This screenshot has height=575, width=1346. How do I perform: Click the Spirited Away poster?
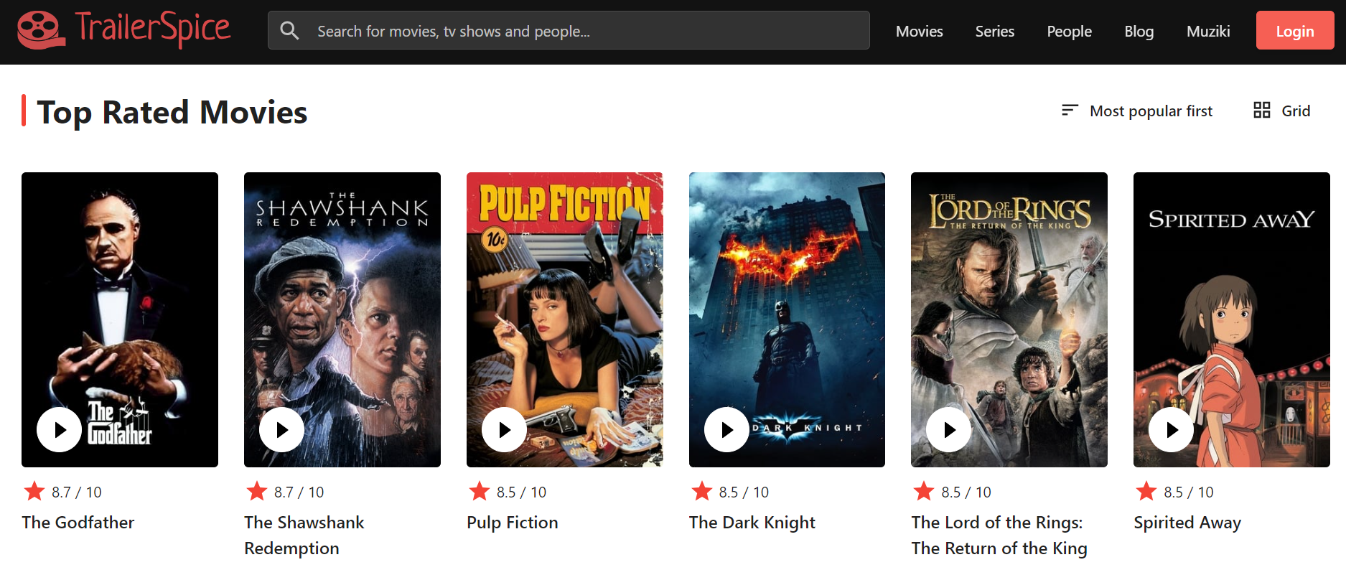click(1232, 319)
